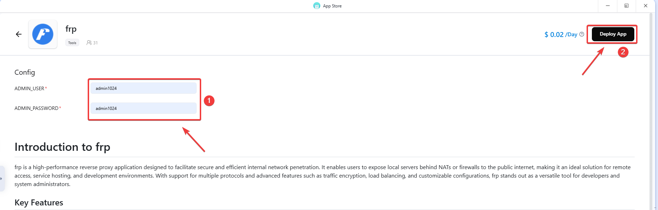Focus the ADMIN_PASSWORD input field
The image size is (658, 210).
tap(143, 108)
